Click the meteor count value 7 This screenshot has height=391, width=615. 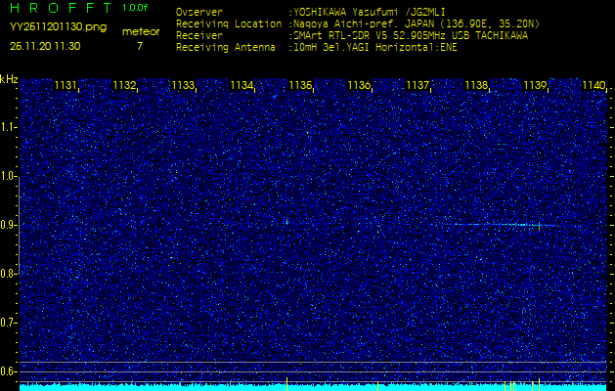pyautogui.click(x=140, y=46)
